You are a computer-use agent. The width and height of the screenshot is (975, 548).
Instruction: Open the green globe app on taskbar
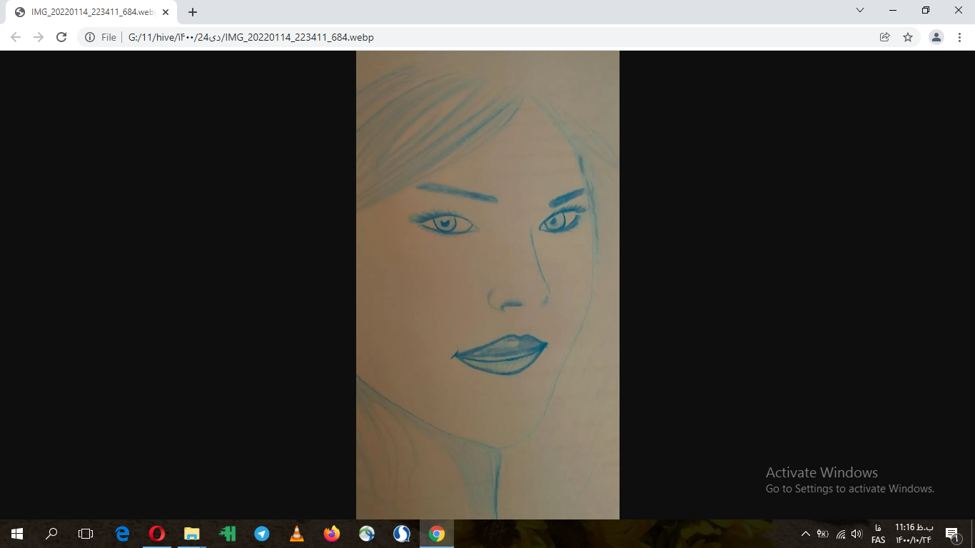pyautogui.click(x=367, y=534)
